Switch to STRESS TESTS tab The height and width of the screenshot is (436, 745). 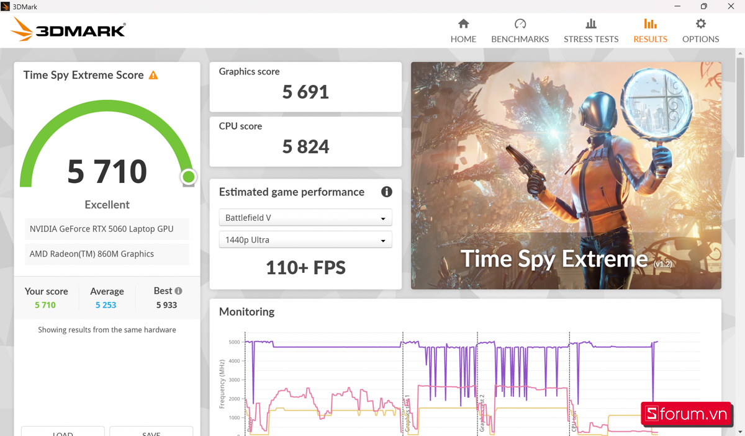pyautogui.click(x=591, y=31)
